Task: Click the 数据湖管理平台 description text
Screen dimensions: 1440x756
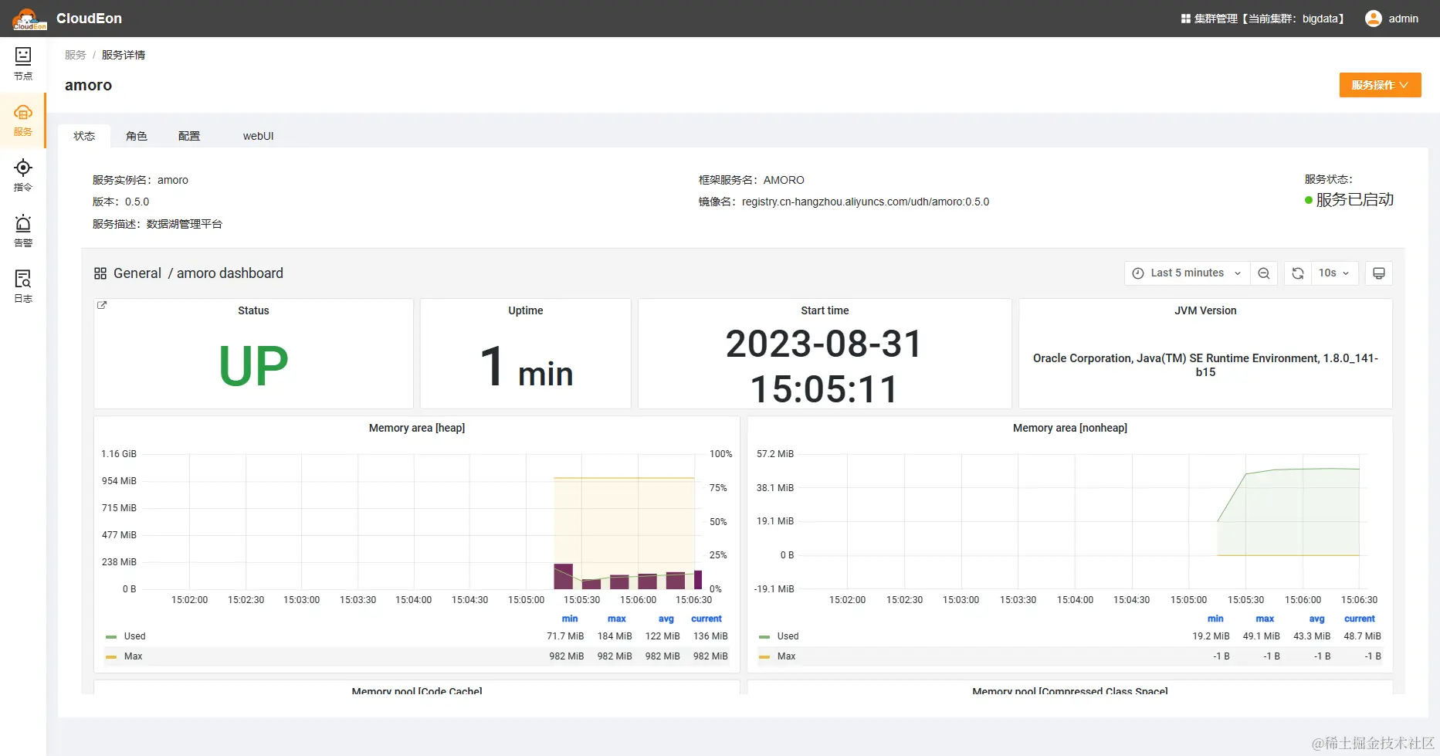Action: tap(185, 224)
